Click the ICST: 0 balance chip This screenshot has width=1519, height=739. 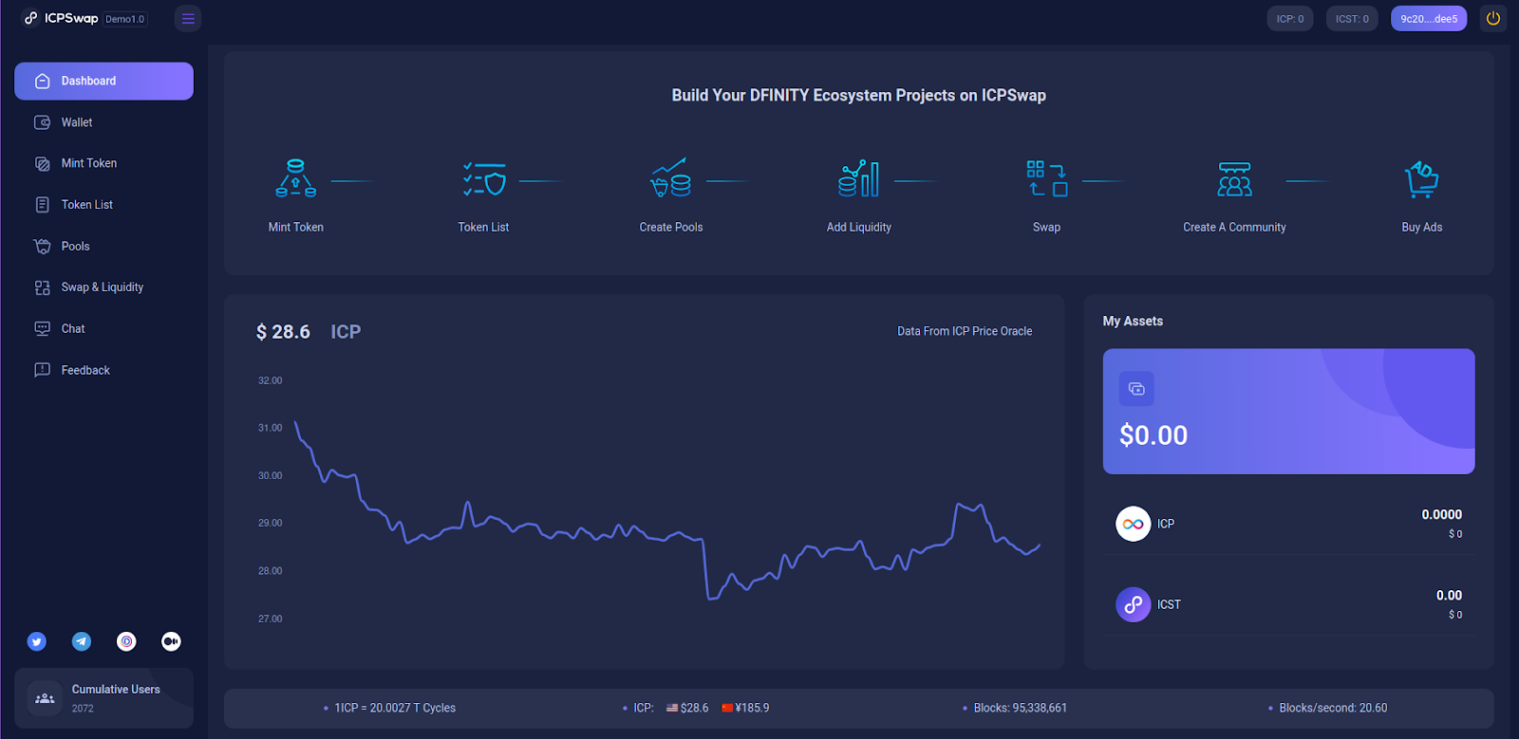(x=1352, y=19)
